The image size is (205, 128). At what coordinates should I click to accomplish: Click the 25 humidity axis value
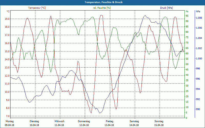[187, 91]
